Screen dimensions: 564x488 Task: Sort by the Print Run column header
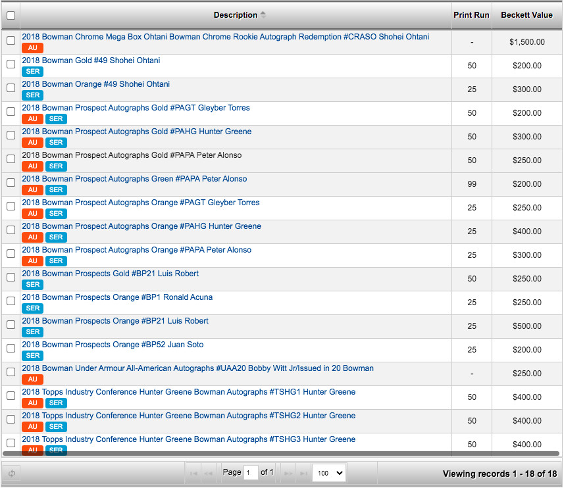471,15
